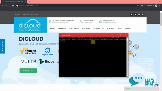The image size is (162, 91).
Task: Open the PARTNERS menu item
Action: coord(86,29)
